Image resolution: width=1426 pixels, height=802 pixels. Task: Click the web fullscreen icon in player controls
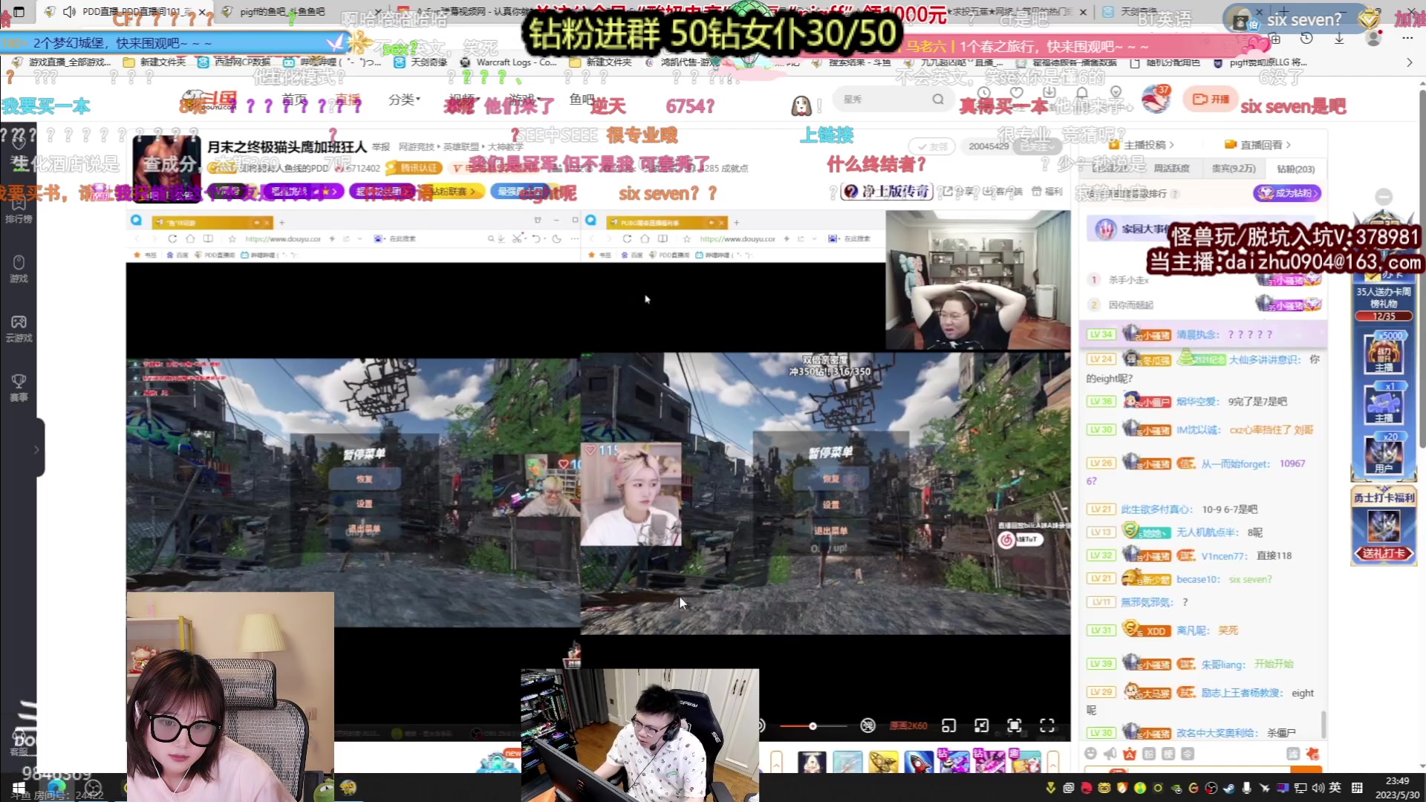click(x=1015, y=726)
